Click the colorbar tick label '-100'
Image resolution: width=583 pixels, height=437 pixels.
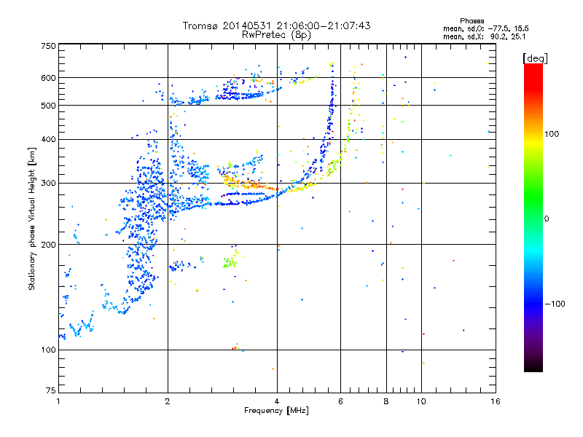pyautogui.click(x=555, y=304)
